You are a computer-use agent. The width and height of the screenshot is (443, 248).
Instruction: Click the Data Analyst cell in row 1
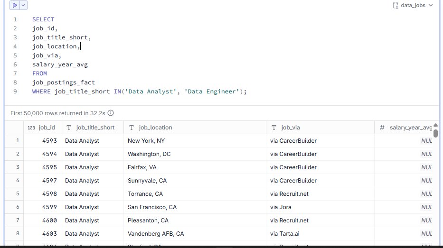point(93,141)
